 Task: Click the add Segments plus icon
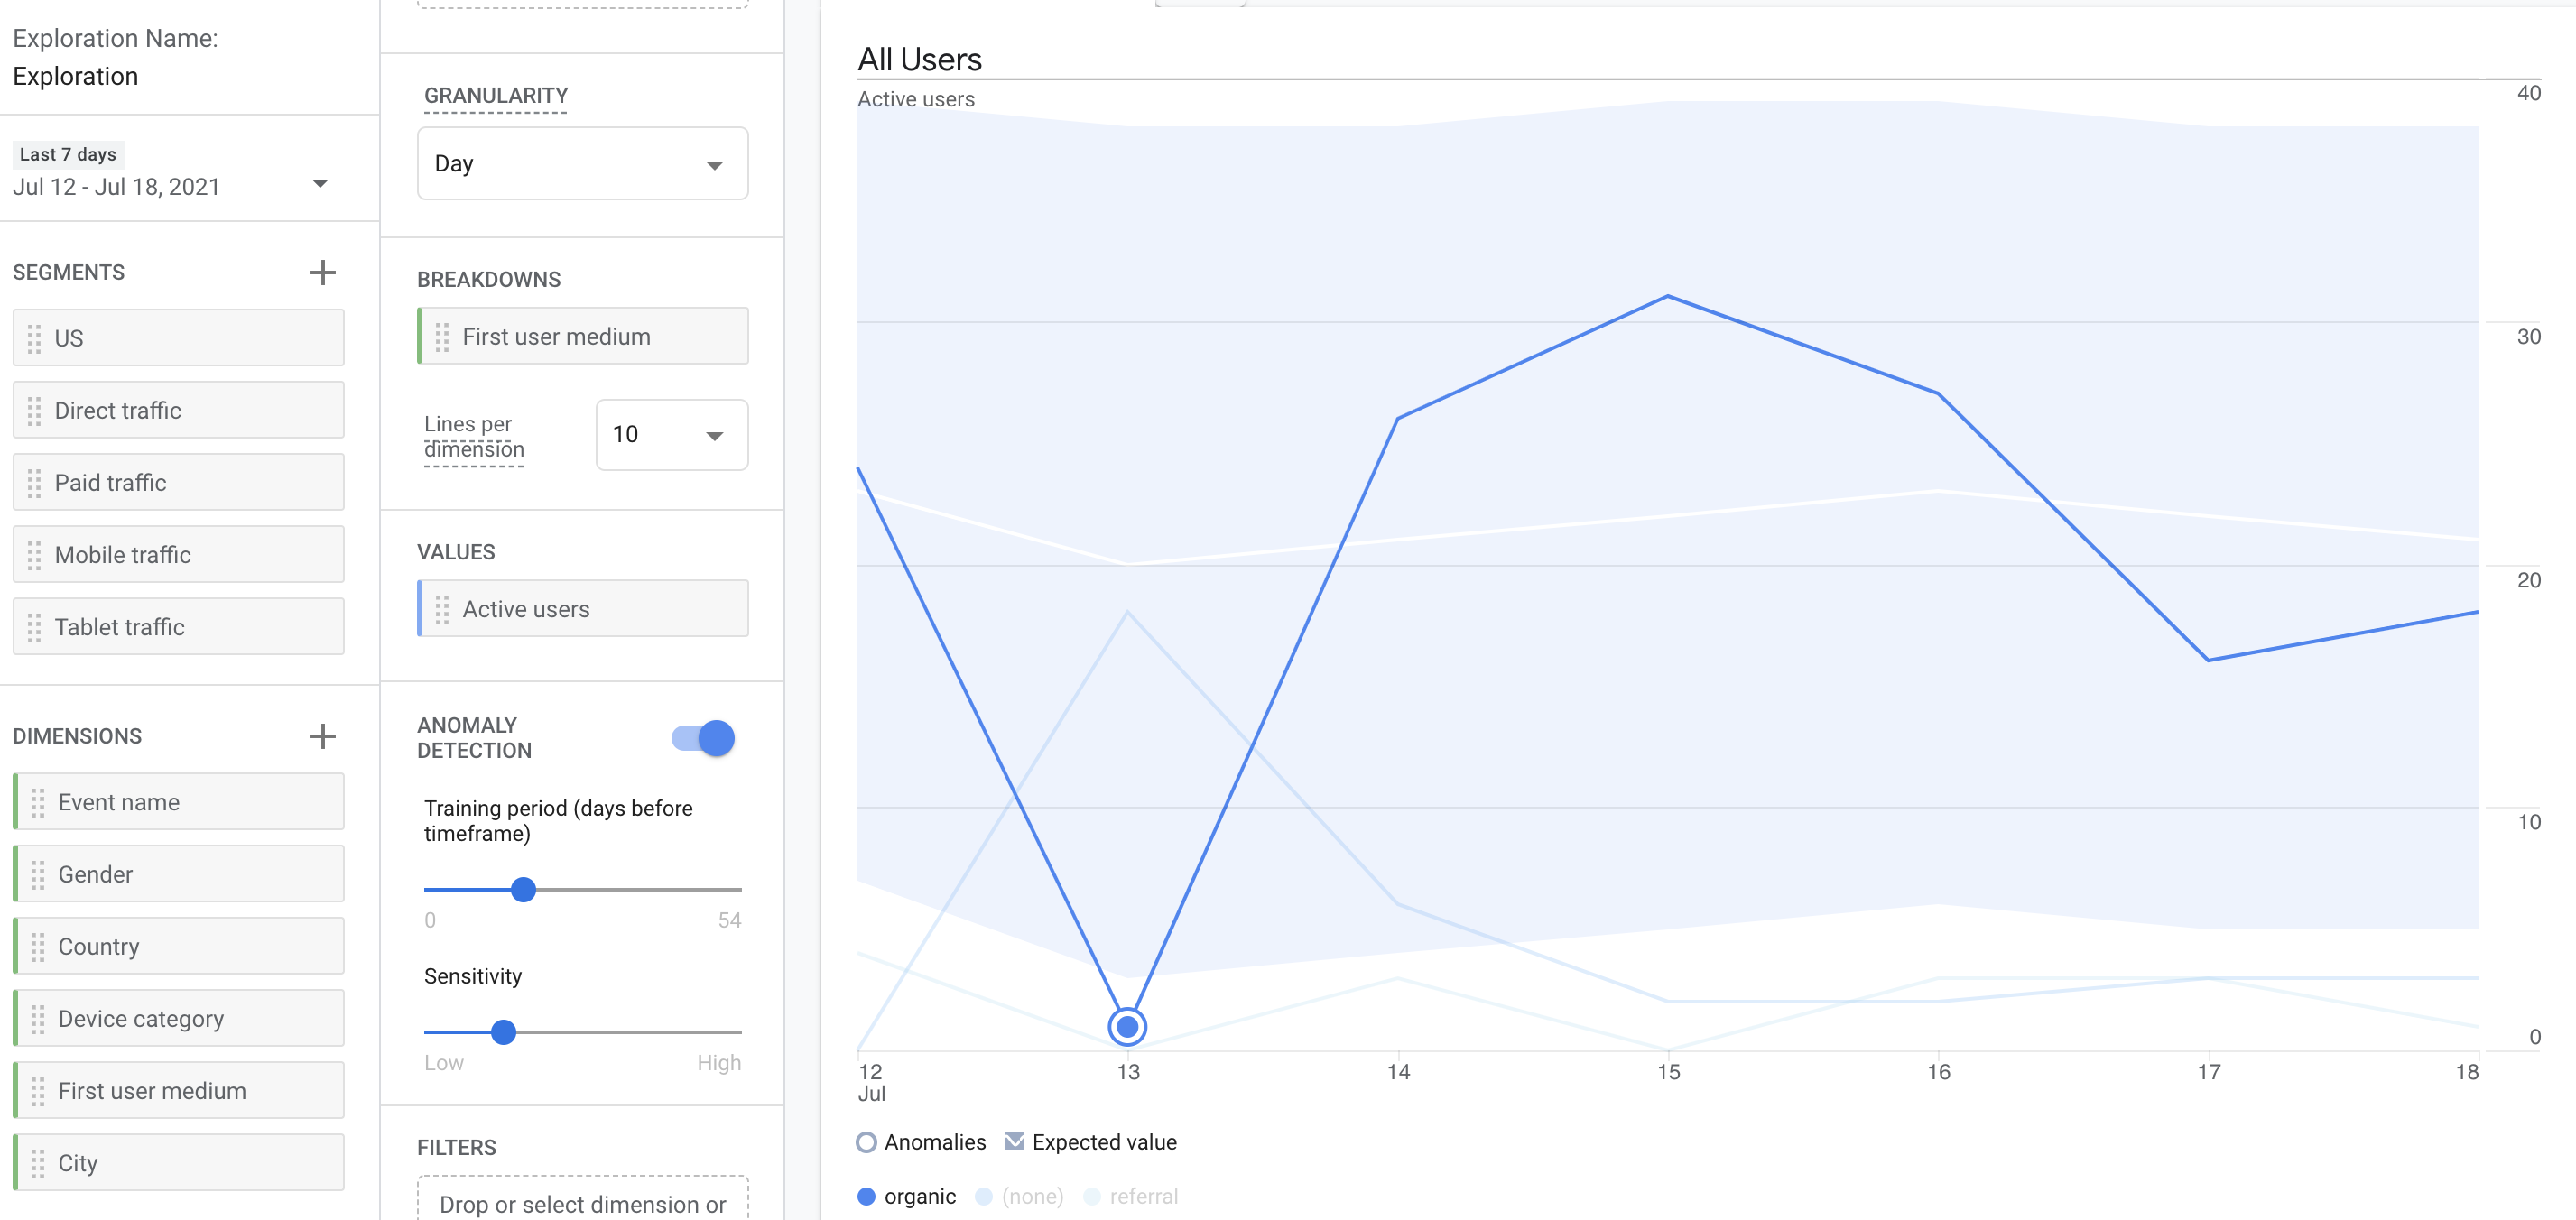click(x=322, y=272)
